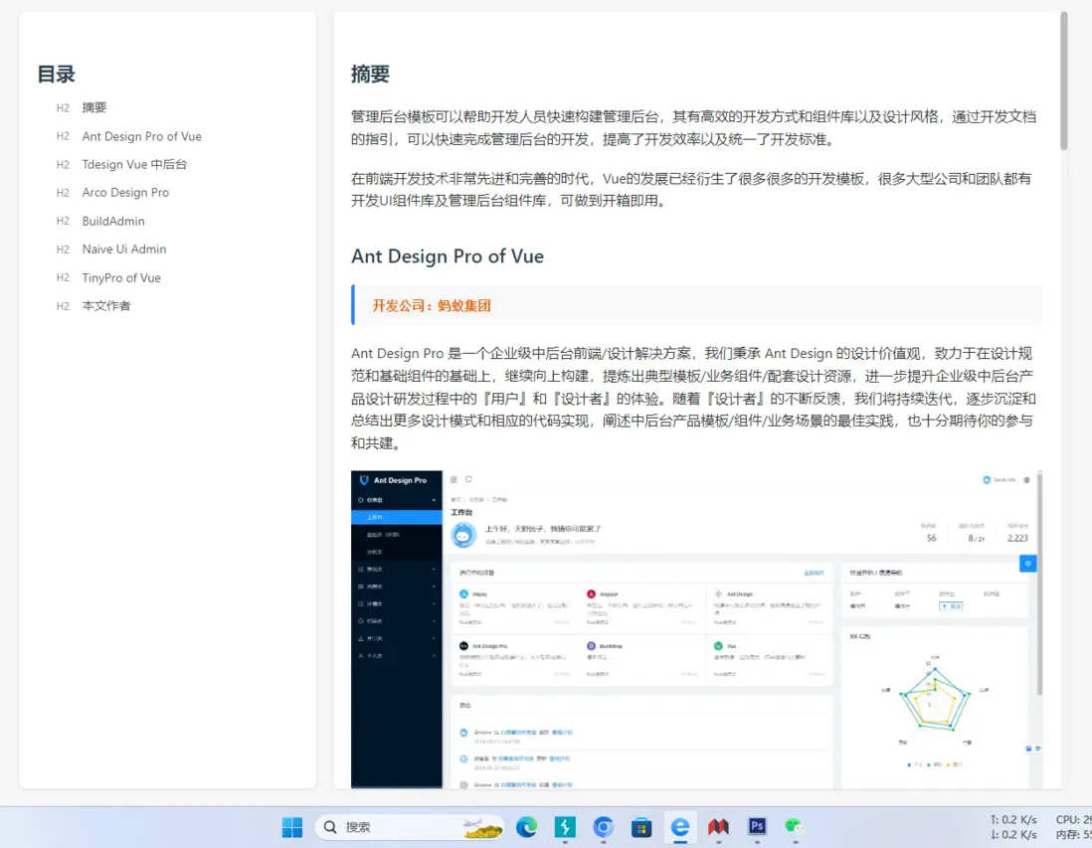Open WeChat from the taskbar
1092x848 pixels.
(795, 826)
